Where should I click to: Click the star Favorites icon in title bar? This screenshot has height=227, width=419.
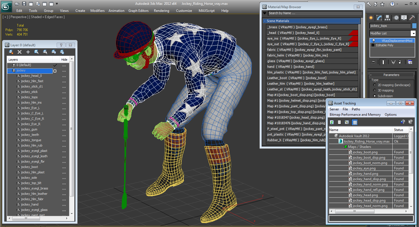[x=382, y=4]
